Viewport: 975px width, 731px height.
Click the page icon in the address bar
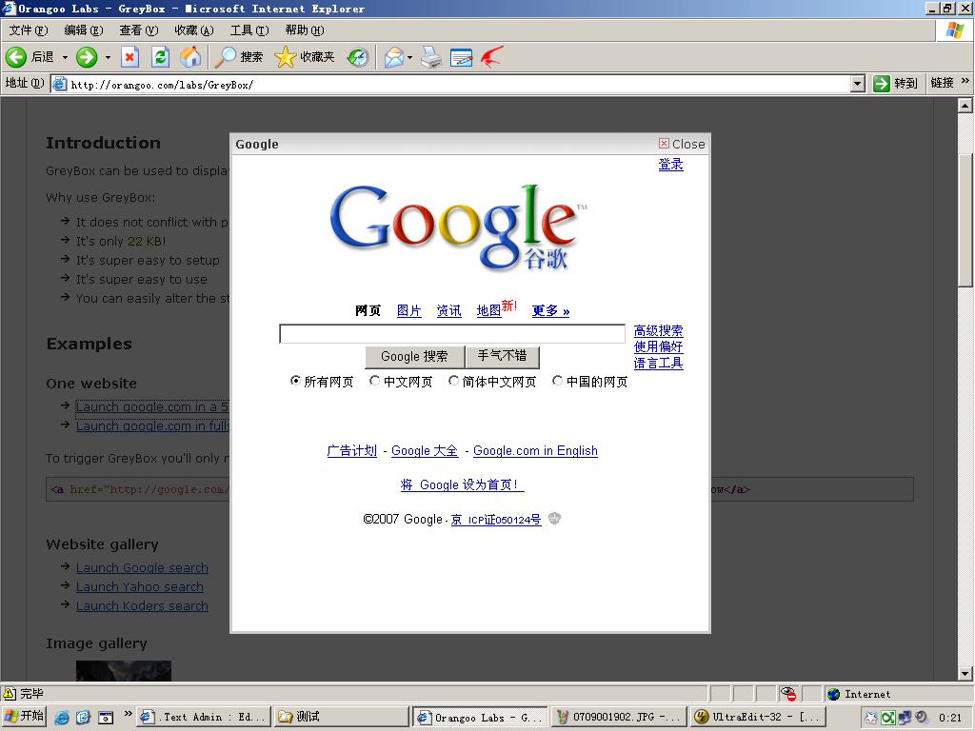point(60,84)
